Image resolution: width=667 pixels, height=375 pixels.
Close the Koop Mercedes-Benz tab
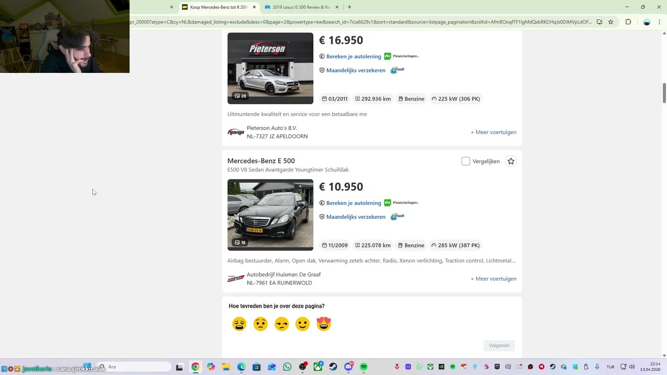coord(254,7)
